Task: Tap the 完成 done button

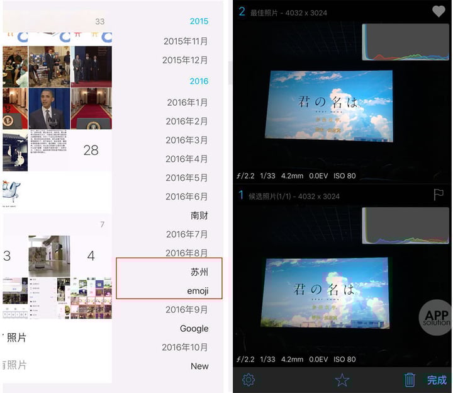Action: [x=437, y=380]
